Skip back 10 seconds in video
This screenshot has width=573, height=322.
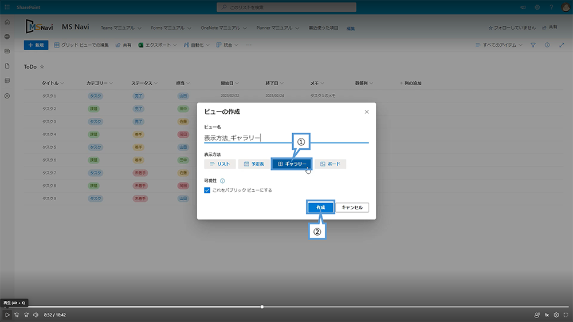(x=17, y=315)
